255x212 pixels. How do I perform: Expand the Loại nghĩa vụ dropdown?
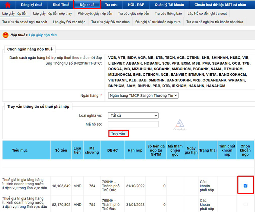click(133, 115)
